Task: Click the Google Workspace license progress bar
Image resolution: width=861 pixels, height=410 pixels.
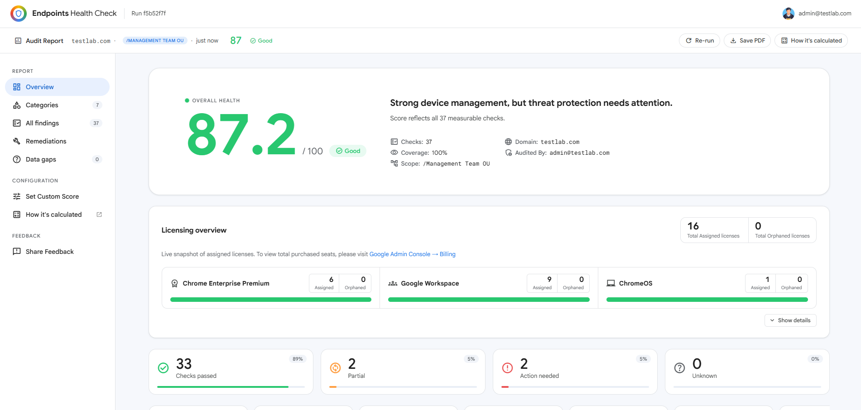Action: [489, 300]
